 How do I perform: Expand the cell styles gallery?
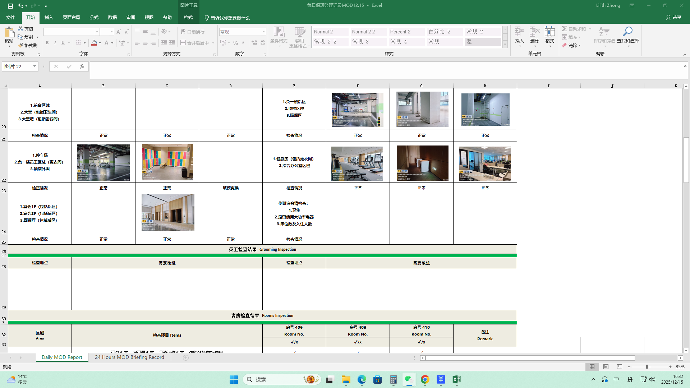pos(505,45)
